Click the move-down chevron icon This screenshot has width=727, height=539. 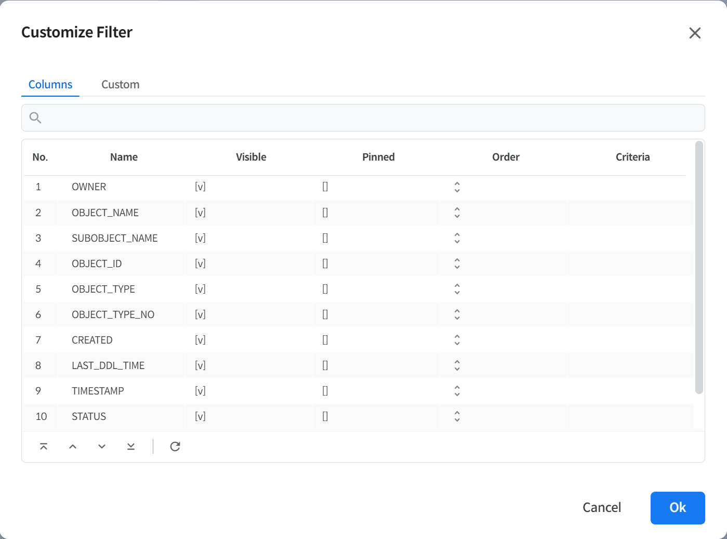click(x=102, y=446)
